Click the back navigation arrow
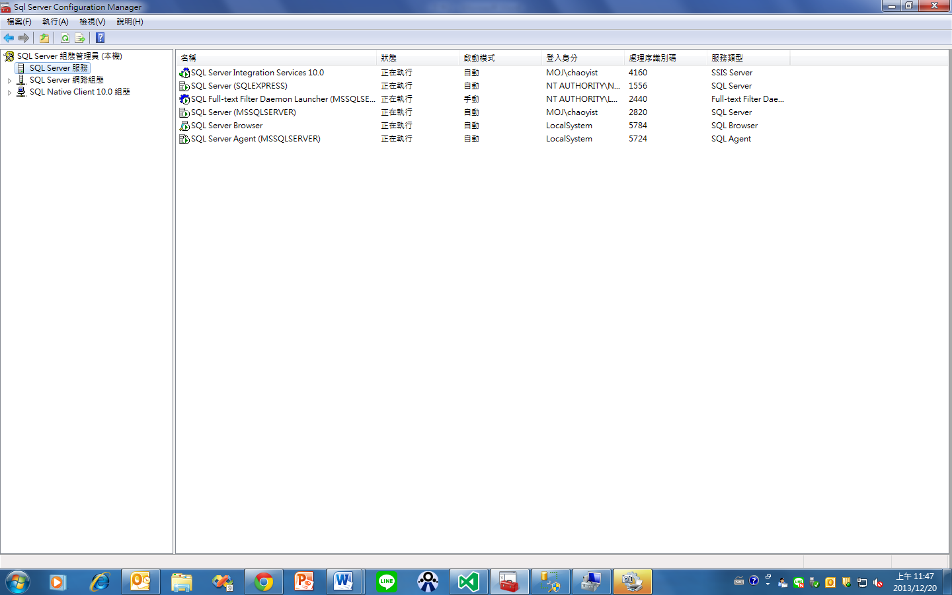 (x=9, y=38)
